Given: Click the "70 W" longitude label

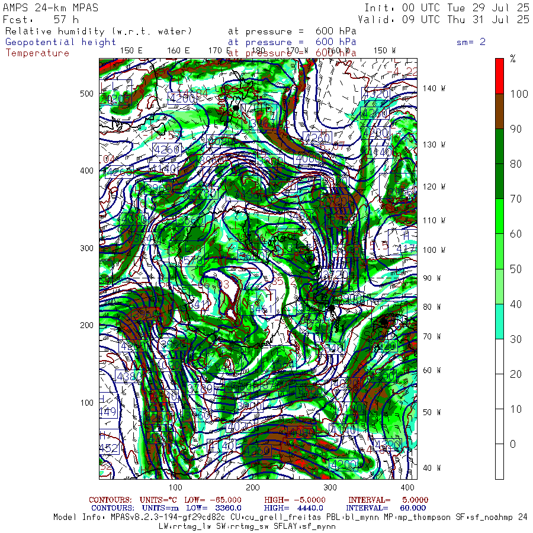Looking at the screenshot, I should coord(432,336).
